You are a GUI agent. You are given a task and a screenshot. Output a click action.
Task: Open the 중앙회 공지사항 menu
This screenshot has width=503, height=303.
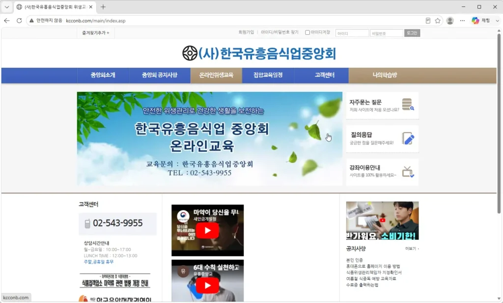click(x=160, y=75)
